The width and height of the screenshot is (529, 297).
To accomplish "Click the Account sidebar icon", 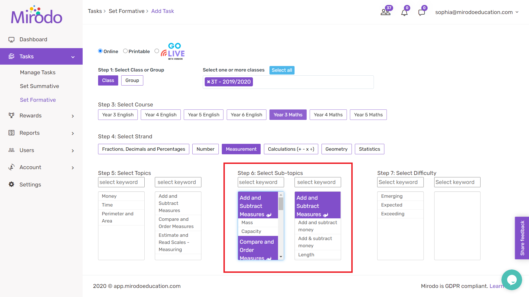I will coord(11,167).
